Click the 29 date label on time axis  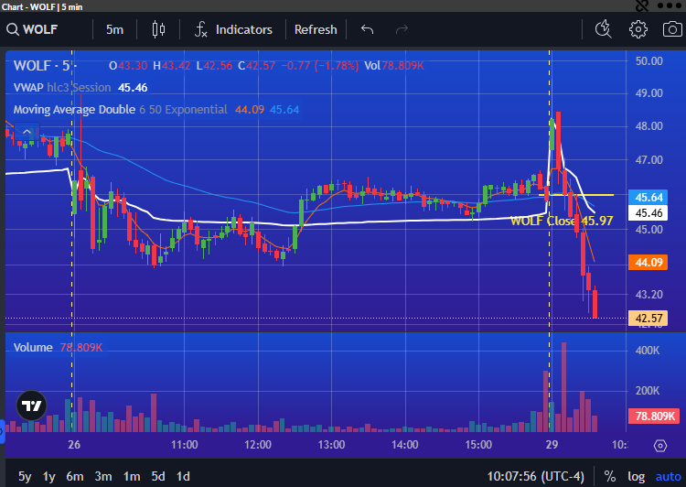pos(552,445)
